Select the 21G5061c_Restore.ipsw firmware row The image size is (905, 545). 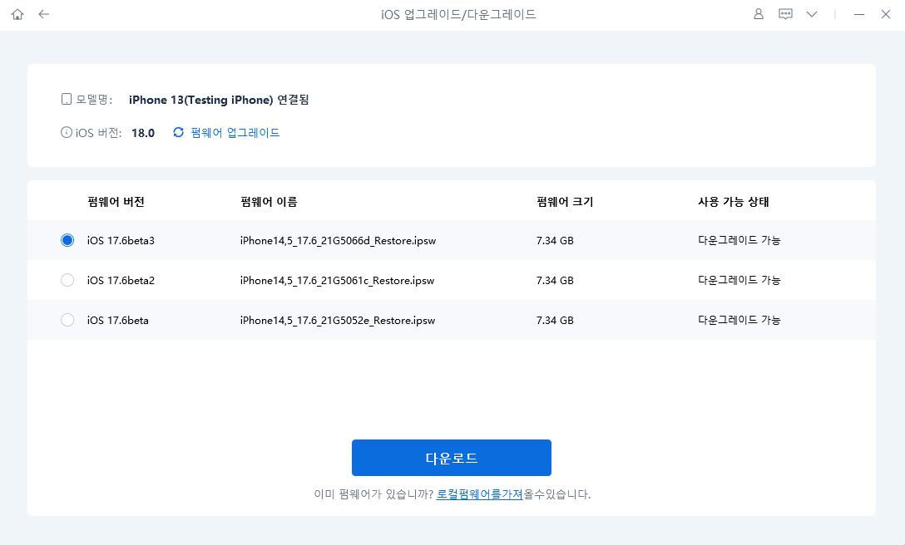337,280
